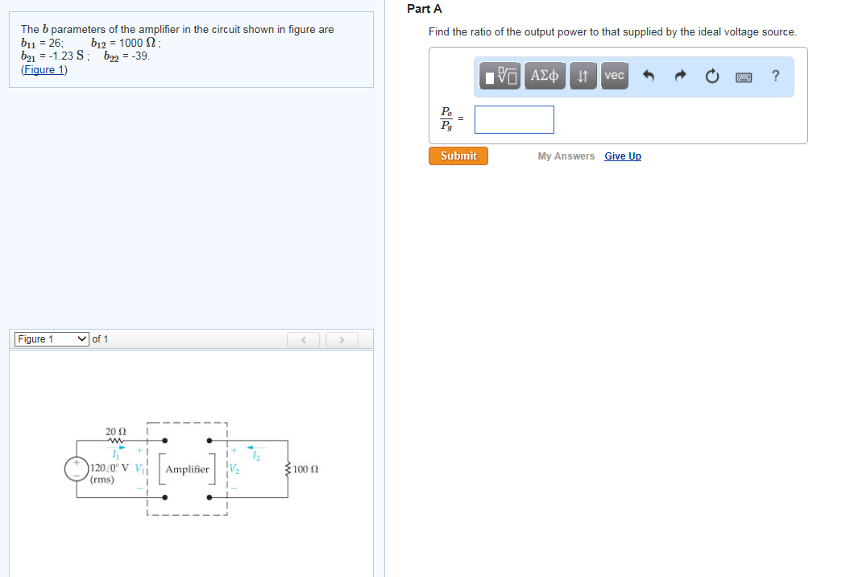Open the Figure 1 selection dropdown

pos(51,338)
